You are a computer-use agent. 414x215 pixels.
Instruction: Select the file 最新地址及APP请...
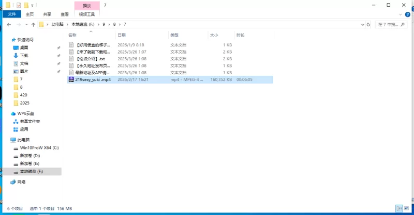point(92,73)
